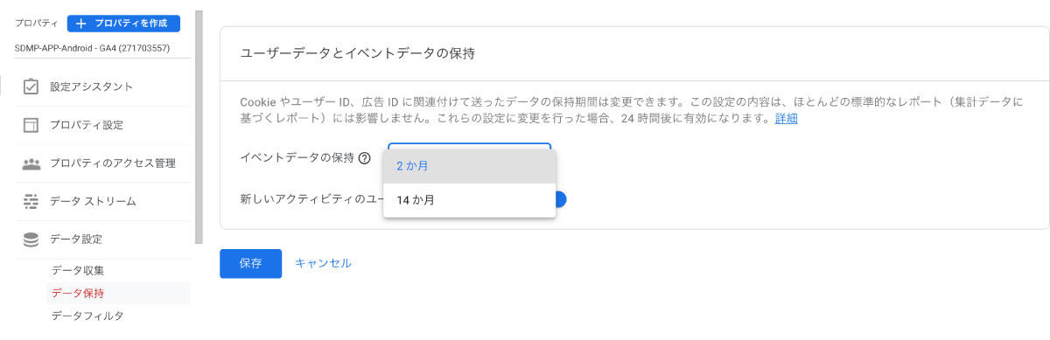The image size is (1050, 340).
Task: Open データフィルタ in the sidebar
Action: pyautogui.click(x=87, y=316)
